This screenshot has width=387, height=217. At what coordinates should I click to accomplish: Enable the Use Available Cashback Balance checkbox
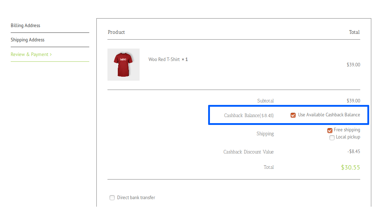pos(293,115)
